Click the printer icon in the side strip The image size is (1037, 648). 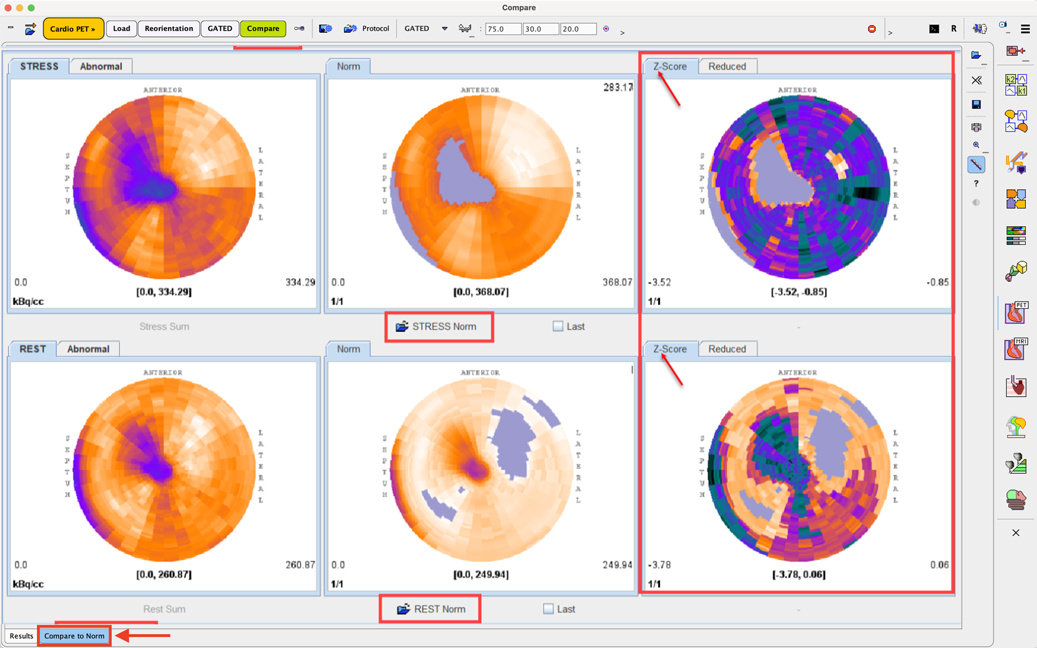[976, 127]
